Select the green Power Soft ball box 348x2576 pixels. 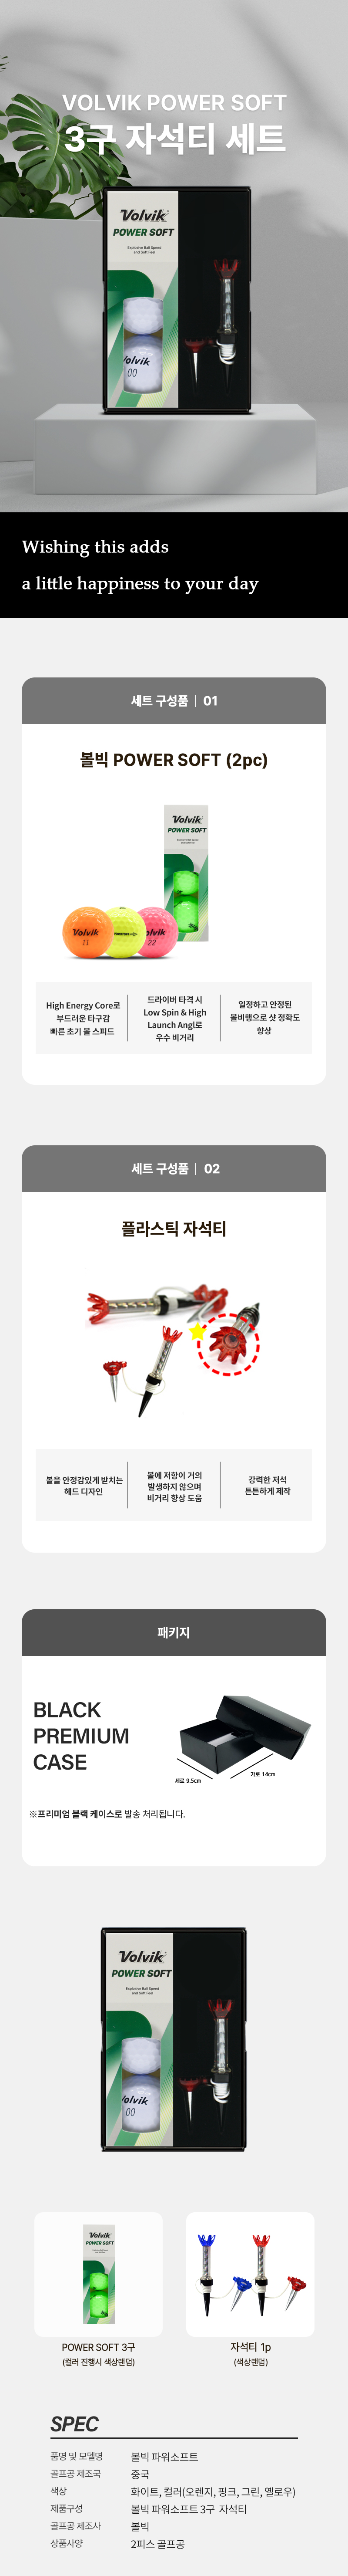[x=187, y=872]
